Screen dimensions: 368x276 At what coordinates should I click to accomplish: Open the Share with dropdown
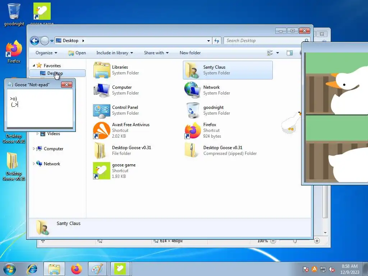click(x=156, y=53)
